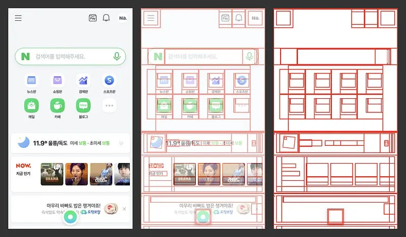Tap the floating green circle in the red-outlined overlay screen

203,217
